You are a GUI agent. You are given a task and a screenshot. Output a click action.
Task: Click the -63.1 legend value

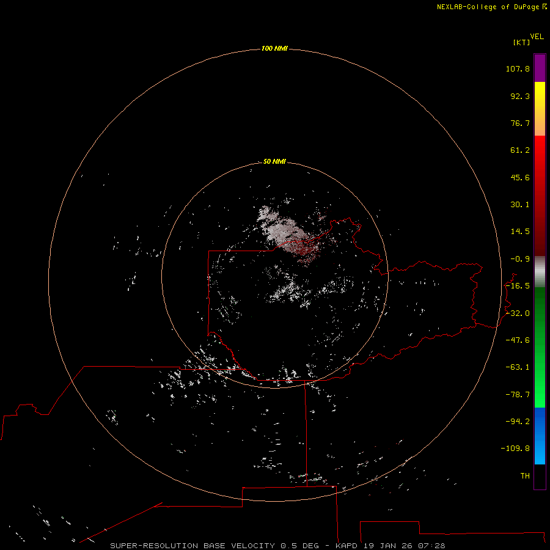[518, 367]
